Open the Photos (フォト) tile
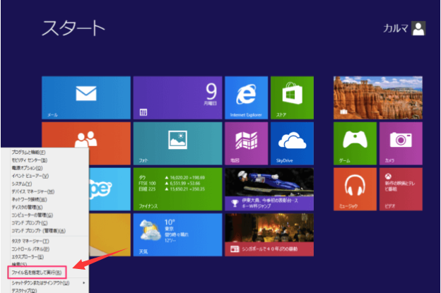 click(x=178, y=143)
